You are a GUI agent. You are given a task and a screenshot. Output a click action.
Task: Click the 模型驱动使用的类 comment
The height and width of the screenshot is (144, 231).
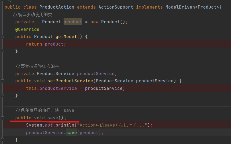[32, 14]
